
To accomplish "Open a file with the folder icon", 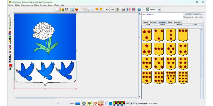I will click(62, 9).
